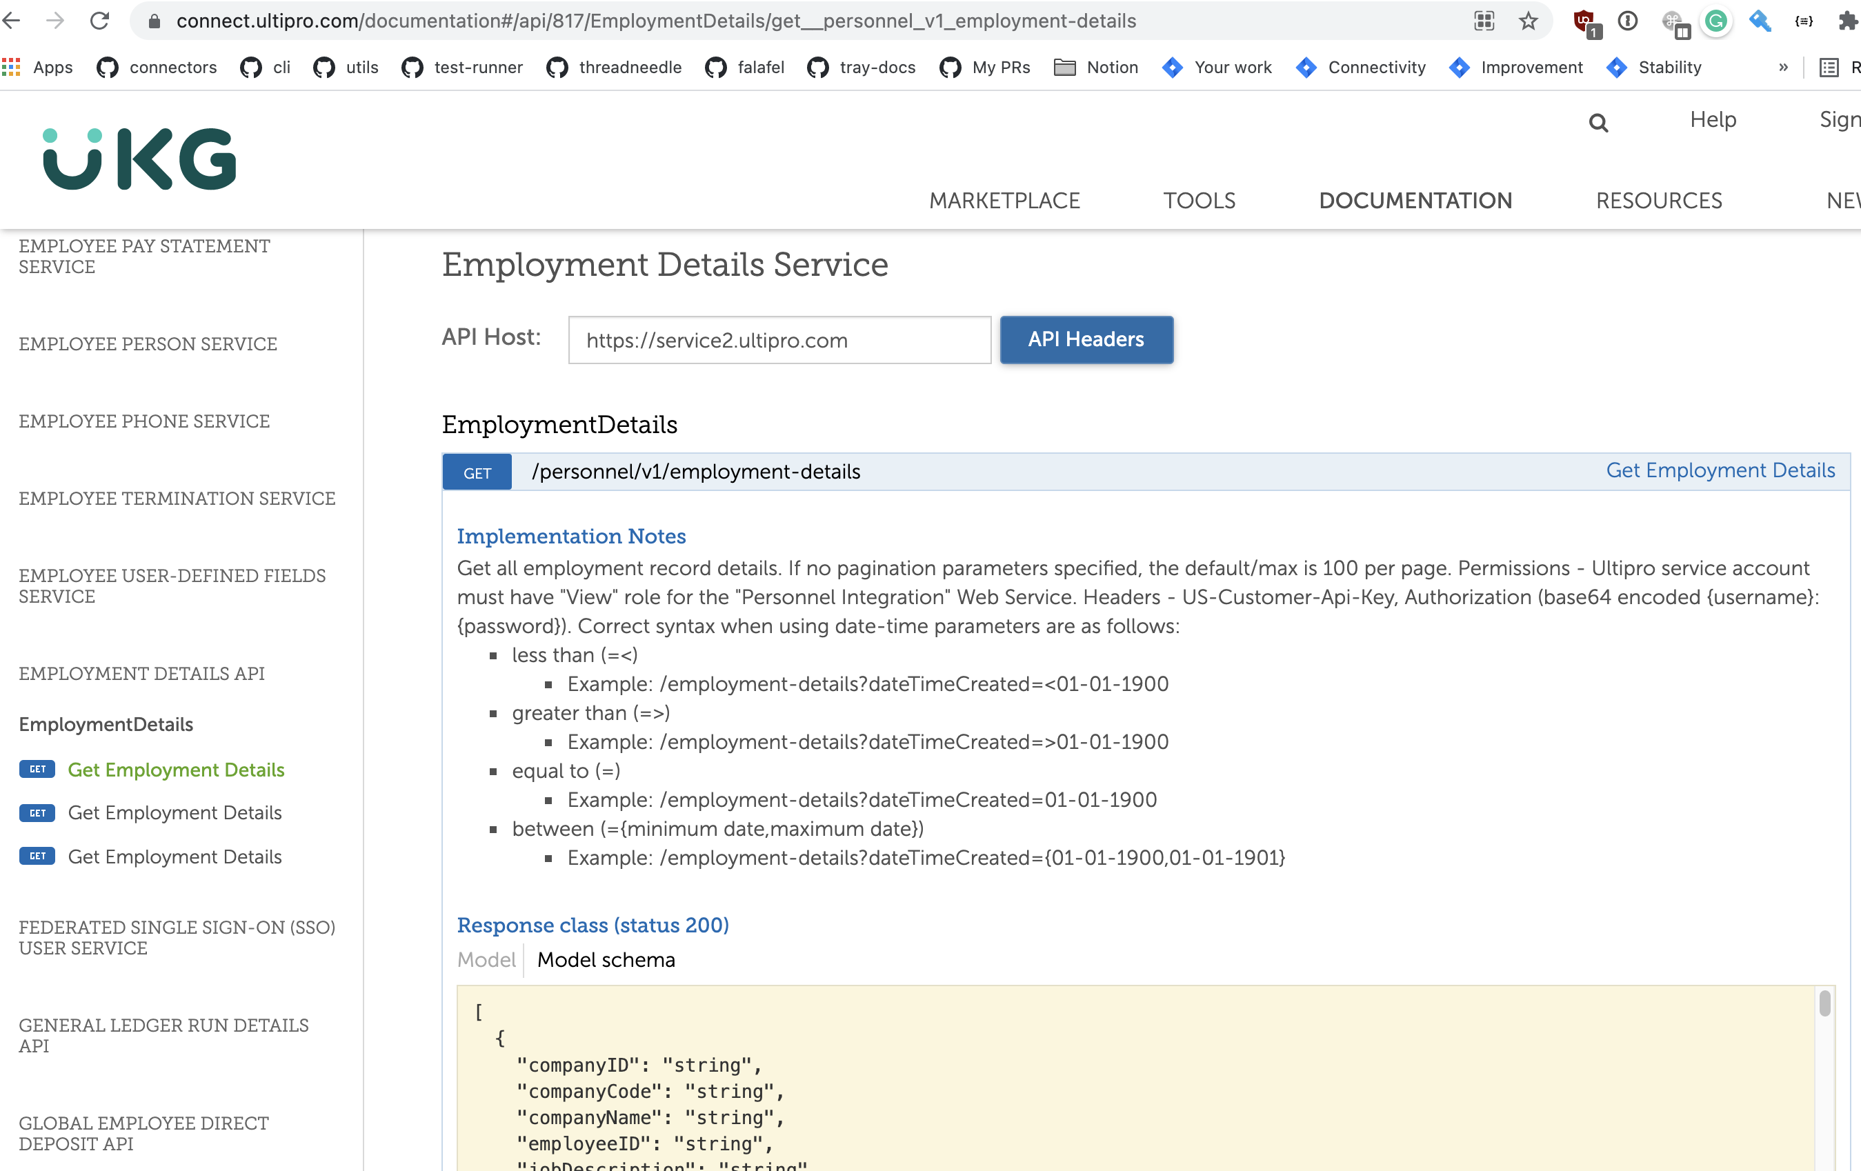Expand the hidden bookmarks overflow chevron
This screenshot has width=1861, height=1171.
[x=1782, y=68]
